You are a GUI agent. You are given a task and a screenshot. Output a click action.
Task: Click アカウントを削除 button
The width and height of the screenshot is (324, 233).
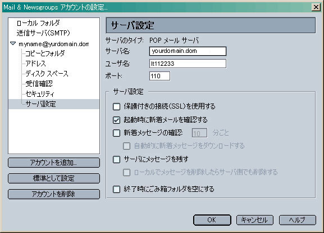[x=54, y=194]
